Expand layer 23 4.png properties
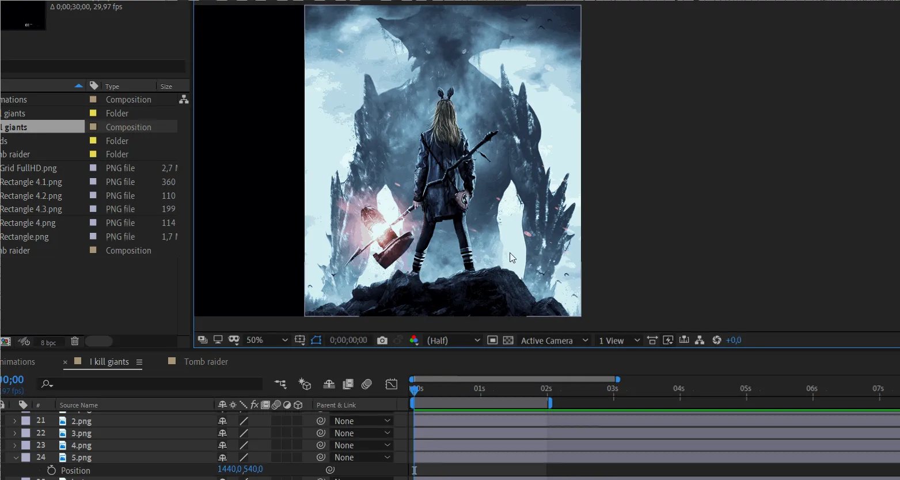This screenshot has height=480, width=900. pyautogui.click(x=15, y=445)
